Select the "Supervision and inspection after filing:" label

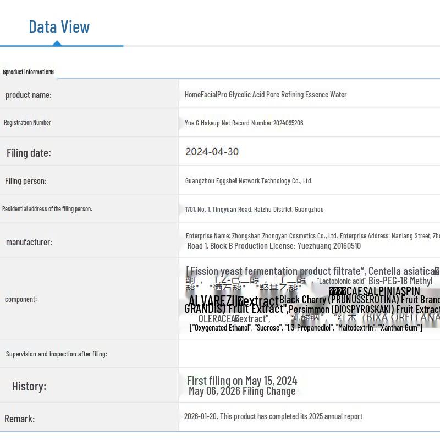57,354
